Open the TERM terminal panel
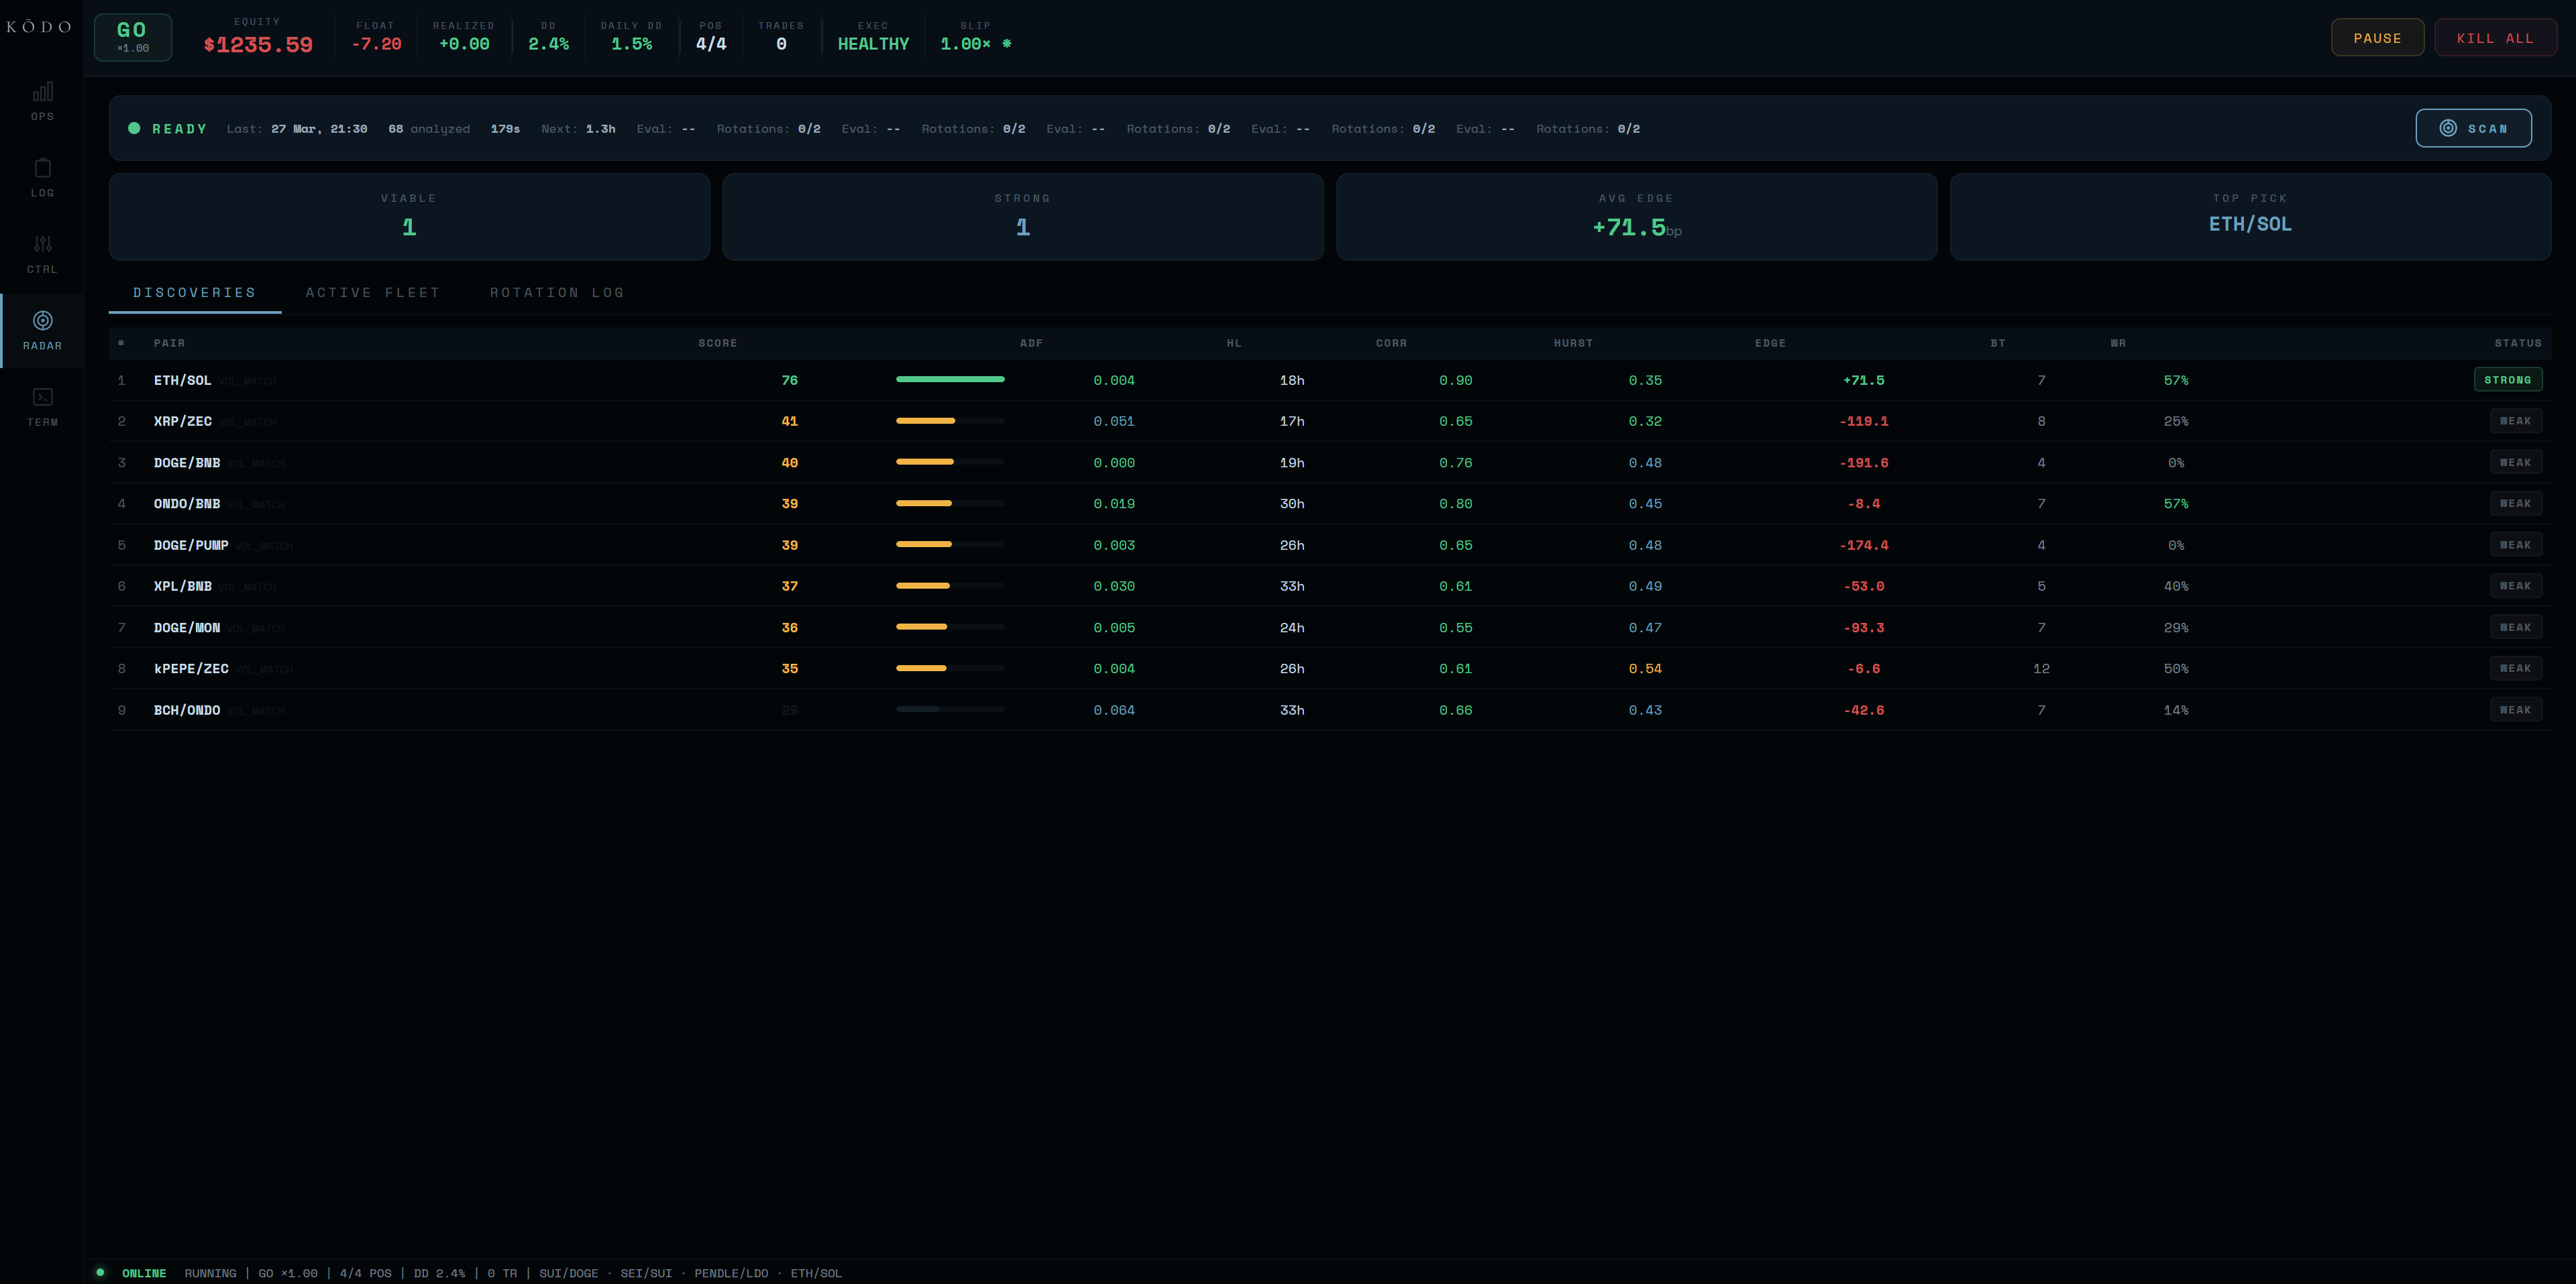Viewport: 2576px width, 1284px height. pos(43,405)
